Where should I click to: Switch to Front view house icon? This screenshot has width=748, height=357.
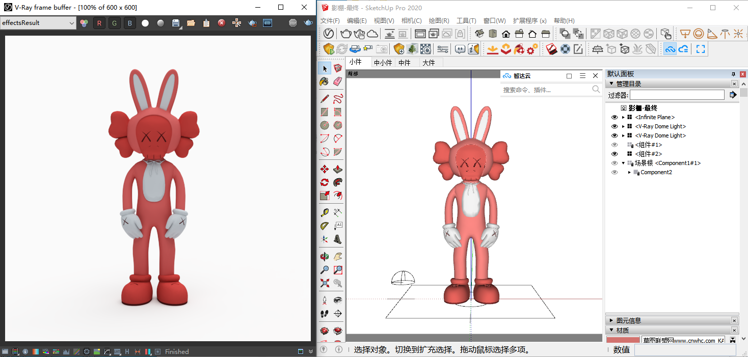tap(506, 34)
